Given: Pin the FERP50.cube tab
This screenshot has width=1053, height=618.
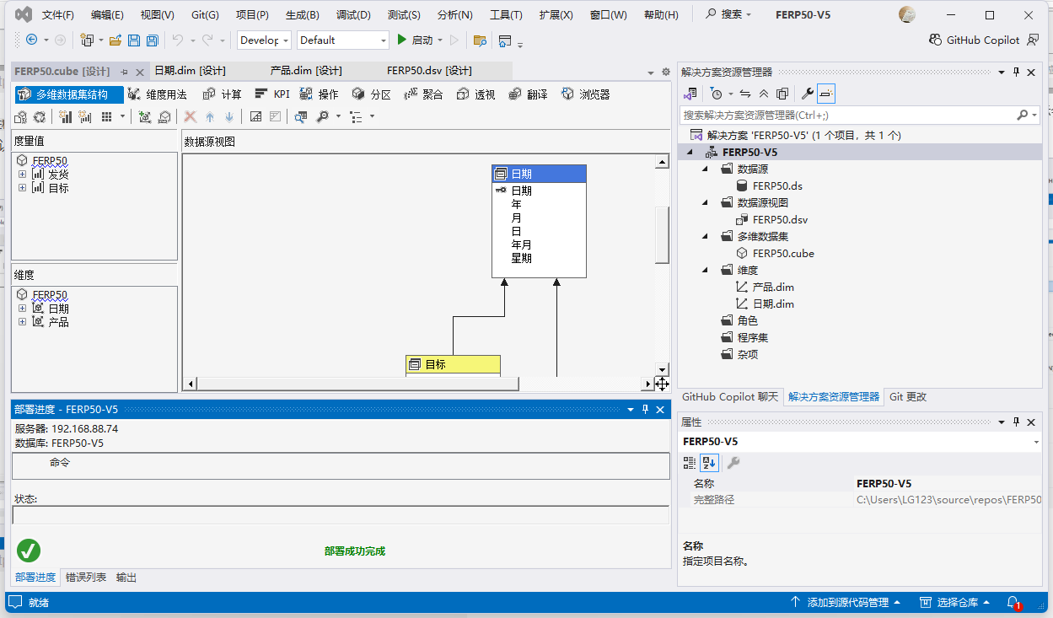Looking at the screenshot, I should click(124, 72).
